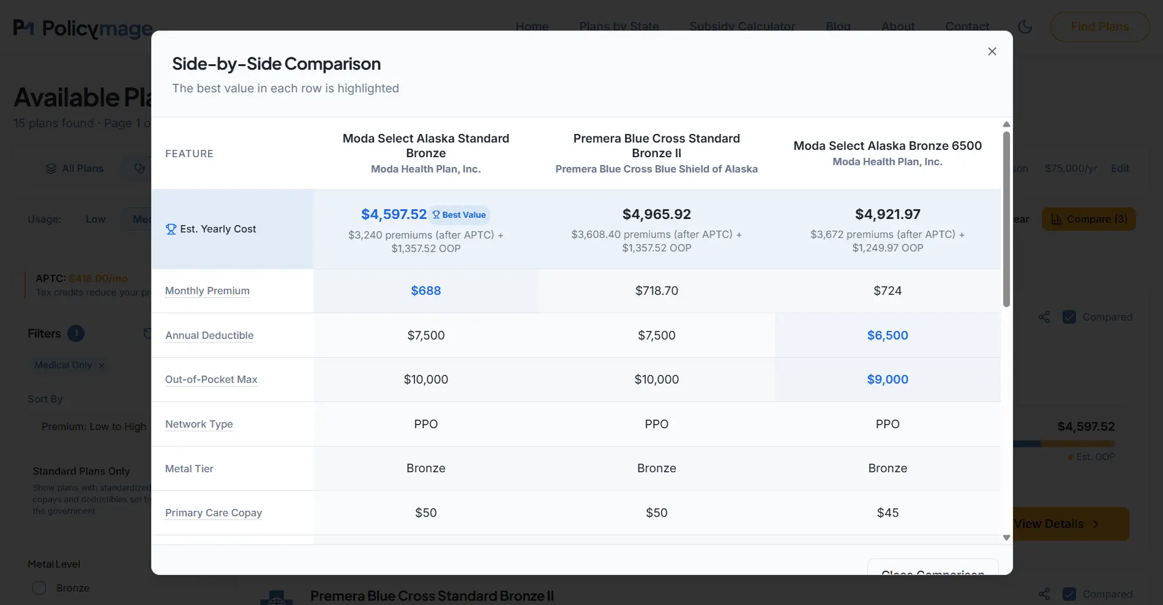
Task: Click the share icon in the Premera plan row
Action: 1044,594
